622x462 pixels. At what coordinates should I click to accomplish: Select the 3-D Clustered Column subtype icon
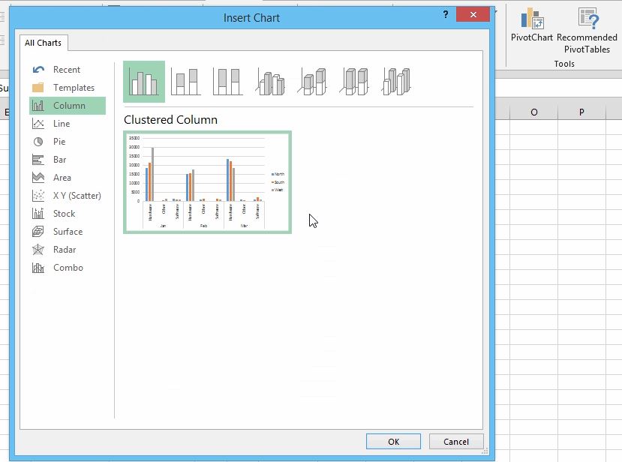click(x=271, y=81)
